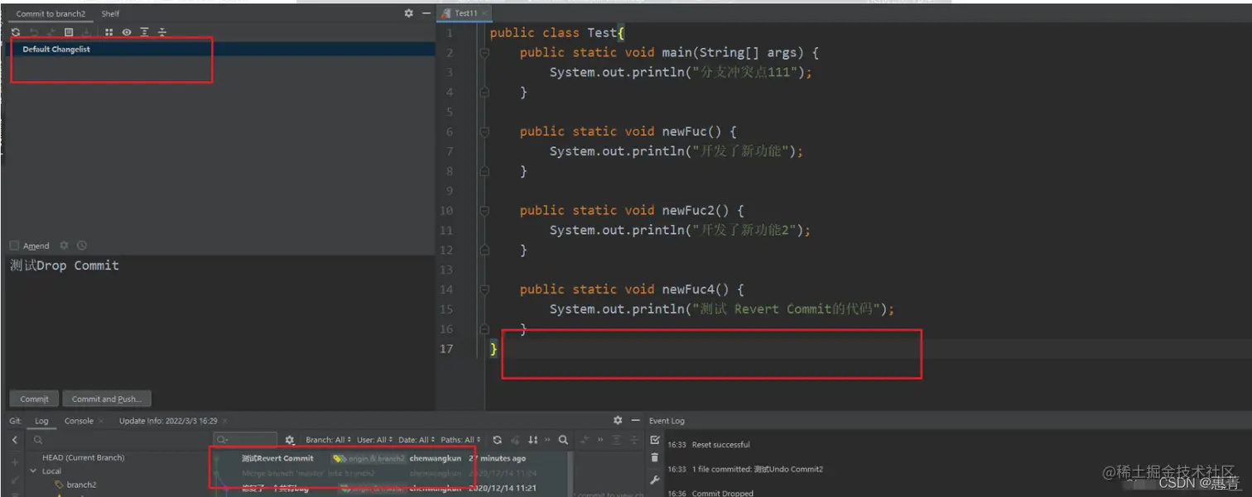Clear the Event Log with trash icon
Image resolution: width=1252 pixels, height=497 pixels.
click(655, 457)
